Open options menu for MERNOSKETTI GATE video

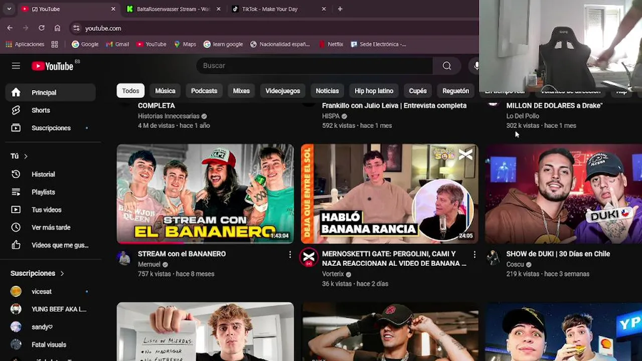[x=474, y=255]
